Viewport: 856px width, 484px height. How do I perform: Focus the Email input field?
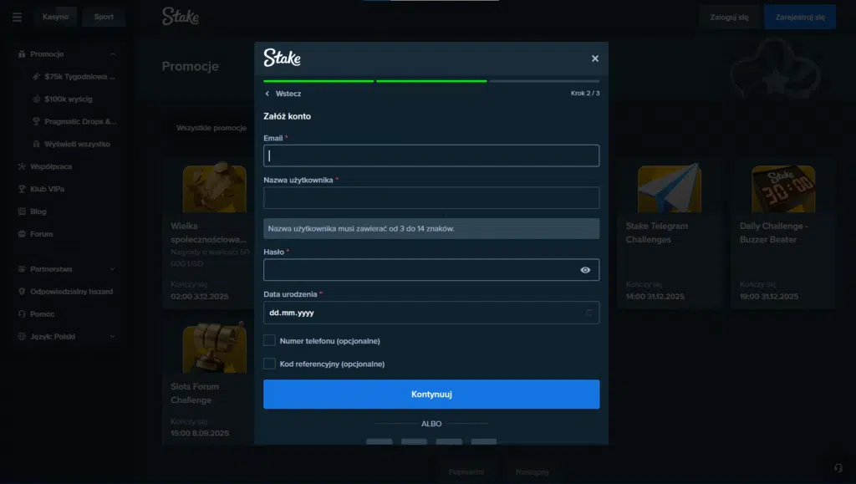[431, 155]
